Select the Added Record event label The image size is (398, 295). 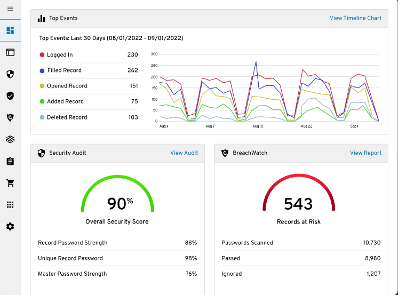(x=65, y=101)
